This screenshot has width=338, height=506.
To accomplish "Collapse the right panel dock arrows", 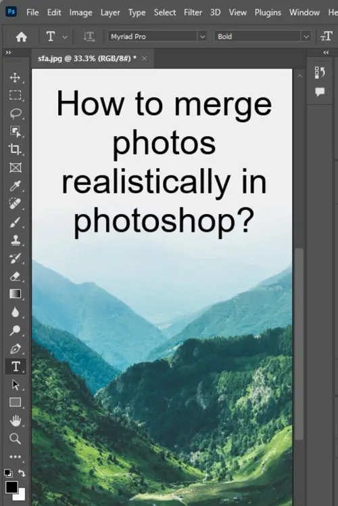I will 326,52.
